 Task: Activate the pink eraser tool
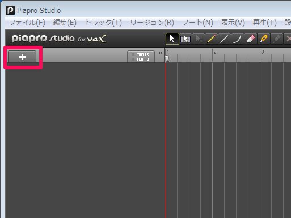pos(251,39)
